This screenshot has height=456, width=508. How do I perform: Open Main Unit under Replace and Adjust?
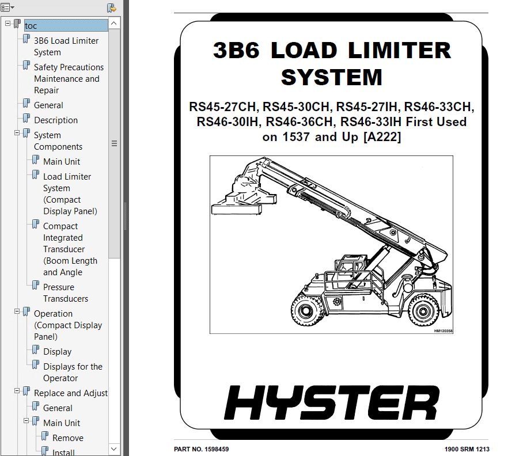pyautogui.click(x=62, y=423)
